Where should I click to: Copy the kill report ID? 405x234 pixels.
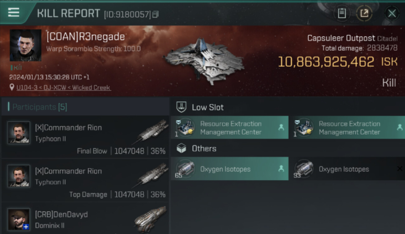[155, 14]
